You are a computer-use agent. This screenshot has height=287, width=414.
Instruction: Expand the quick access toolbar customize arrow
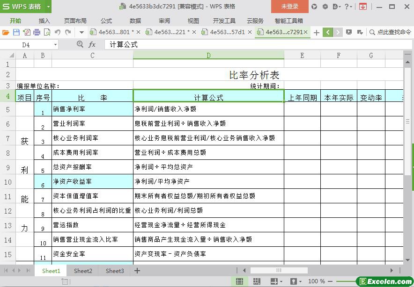point(81,32)
